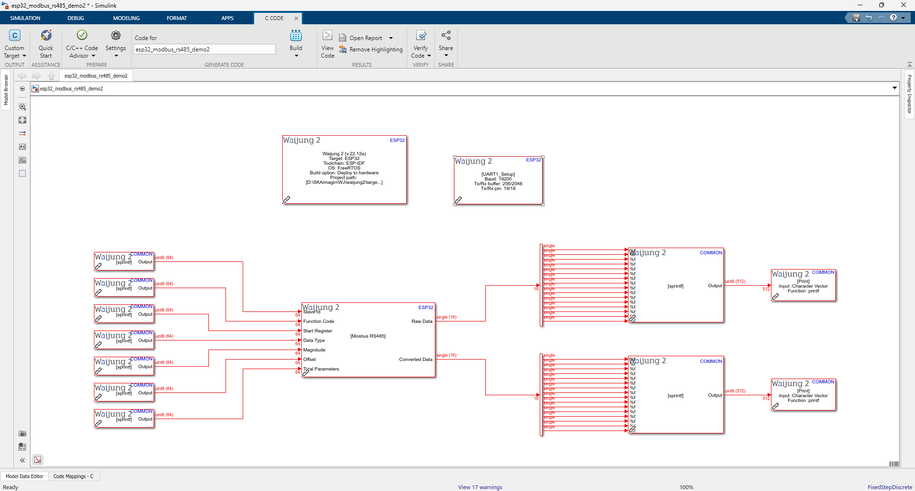Image resolution: width=915 pixels, height=491 pixels.
Task: Launch Quick Start assistant
Action: [x=46, y=36]
